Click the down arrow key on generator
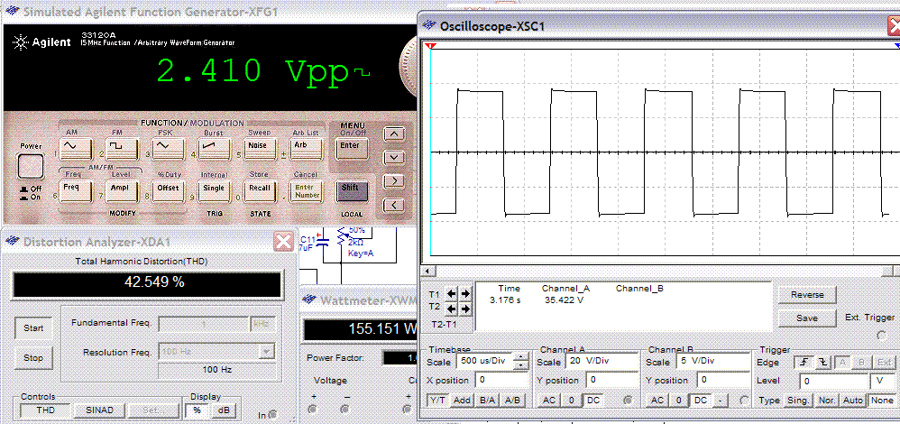The height and width of the screenshot is (424, 900). (394, 157)
